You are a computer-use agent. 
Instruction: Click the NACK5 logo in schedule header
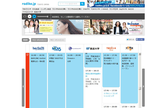57,48
